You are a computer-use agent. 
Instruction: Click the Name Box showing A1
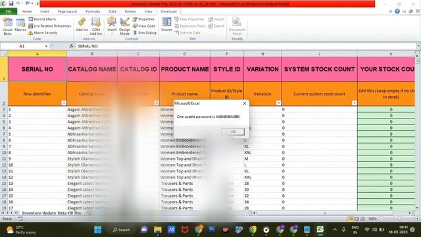tap(22, 46)
